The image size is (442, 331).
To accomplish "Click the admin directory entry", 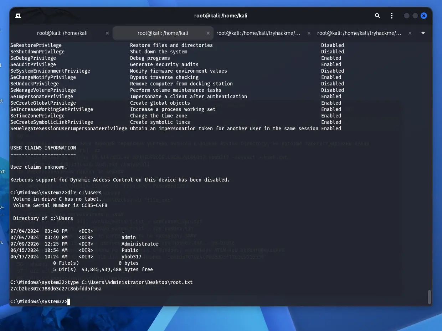I will 129,237.
